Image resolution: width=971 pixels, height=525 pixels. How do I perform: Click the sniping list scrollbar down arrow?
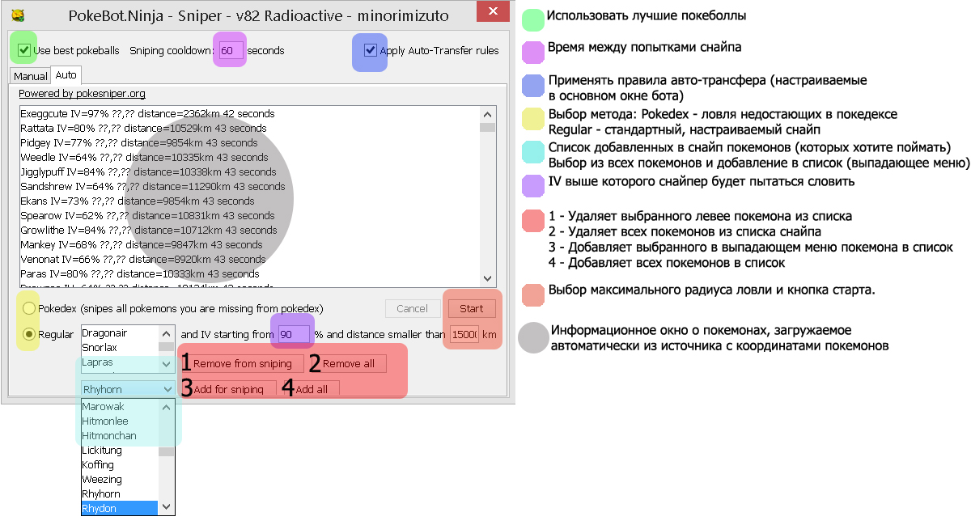pos(167,365)
